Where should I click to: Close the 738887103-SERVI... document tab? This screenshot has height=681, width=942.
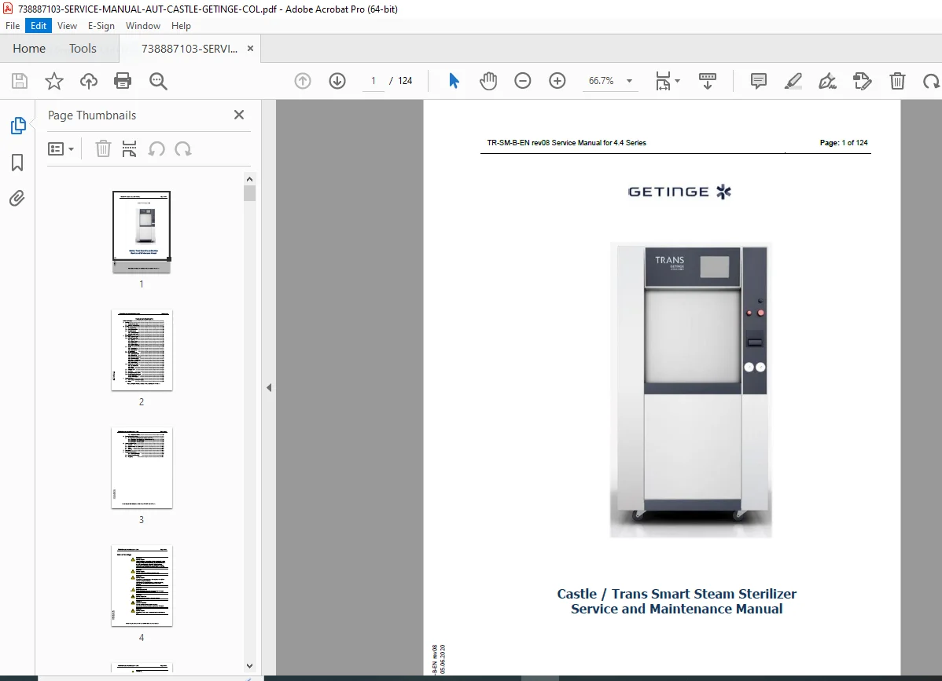pyautogui.click(x=251, y=49)
